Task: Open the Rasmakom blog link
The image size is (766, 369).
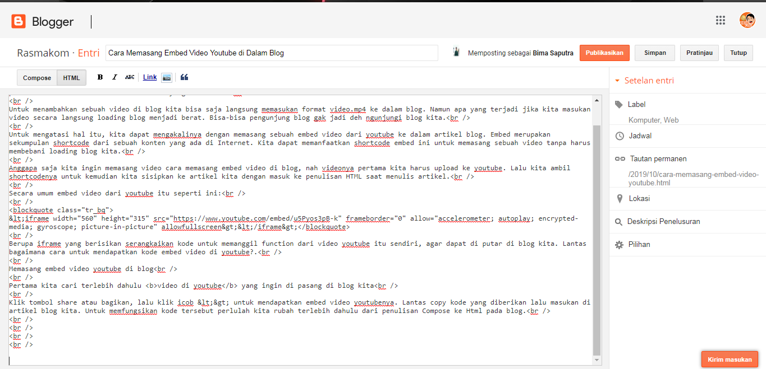Action: 43,53
